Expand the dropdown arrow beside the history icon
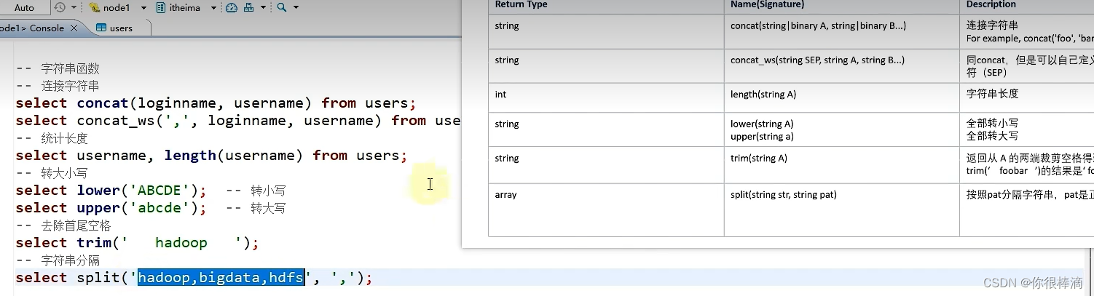 (x=74, y=8)
